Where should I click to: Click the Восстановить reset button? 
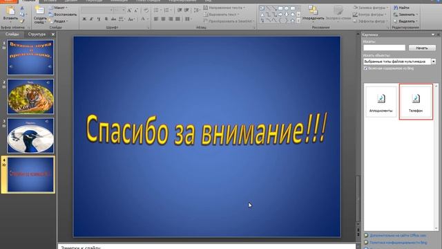63,15
